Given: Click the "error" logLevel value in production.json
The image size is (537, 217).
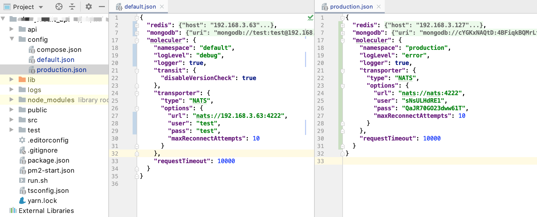Looking at the screenshot, I should coord(414,55).
